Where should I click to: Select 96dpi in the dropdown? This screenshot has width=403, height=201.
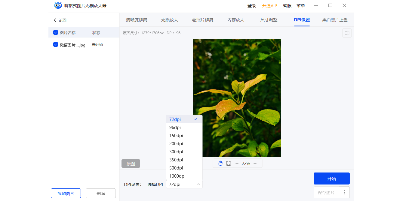coord(175,127)
